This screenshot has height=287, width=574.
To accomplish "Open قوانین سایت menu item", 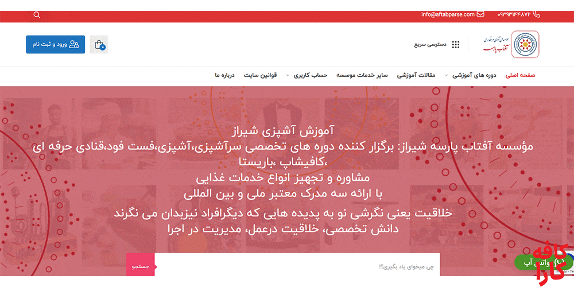I will [x=260, y=75].
